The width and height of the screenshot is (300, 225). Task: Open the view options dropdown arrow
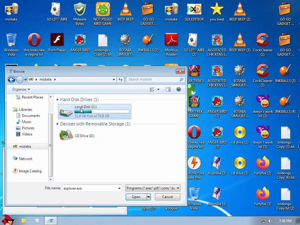pos(158,89)
